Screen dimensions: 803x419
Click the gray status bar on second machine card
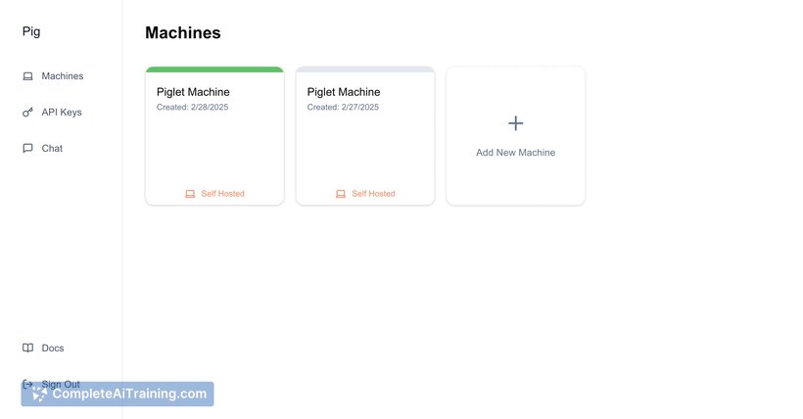[365, 70]
